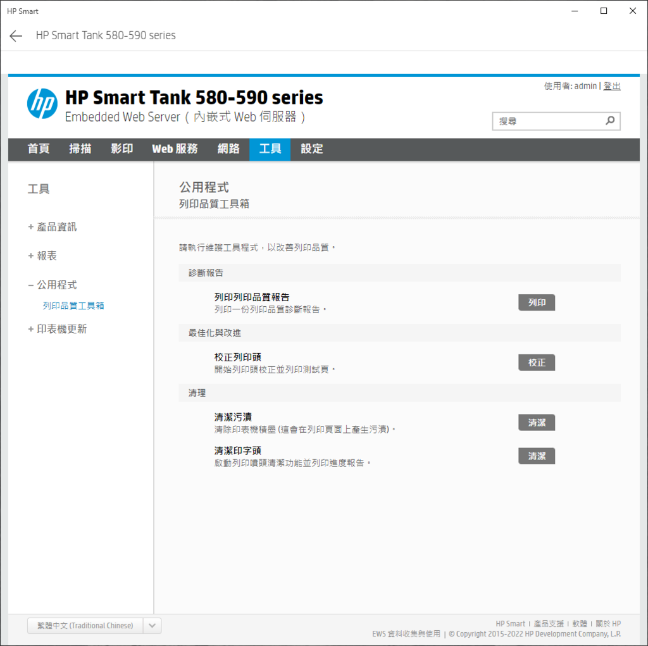Click the HP logo
The image size is (648, 646).
coord(42,104)
